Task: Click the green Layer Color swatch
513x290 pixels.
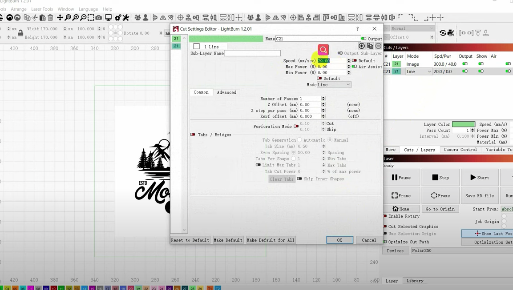Action: [463, 124]
